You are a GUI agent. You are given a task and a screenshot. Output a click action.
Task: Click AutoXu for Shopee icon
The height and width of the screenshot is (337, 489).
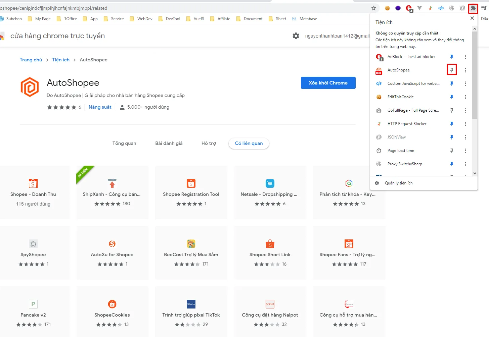[112, 244]
